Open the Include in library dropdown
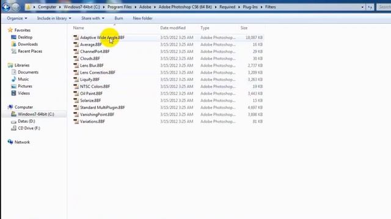Viewport: 391px width, 219px height. (x=54, y=18)
